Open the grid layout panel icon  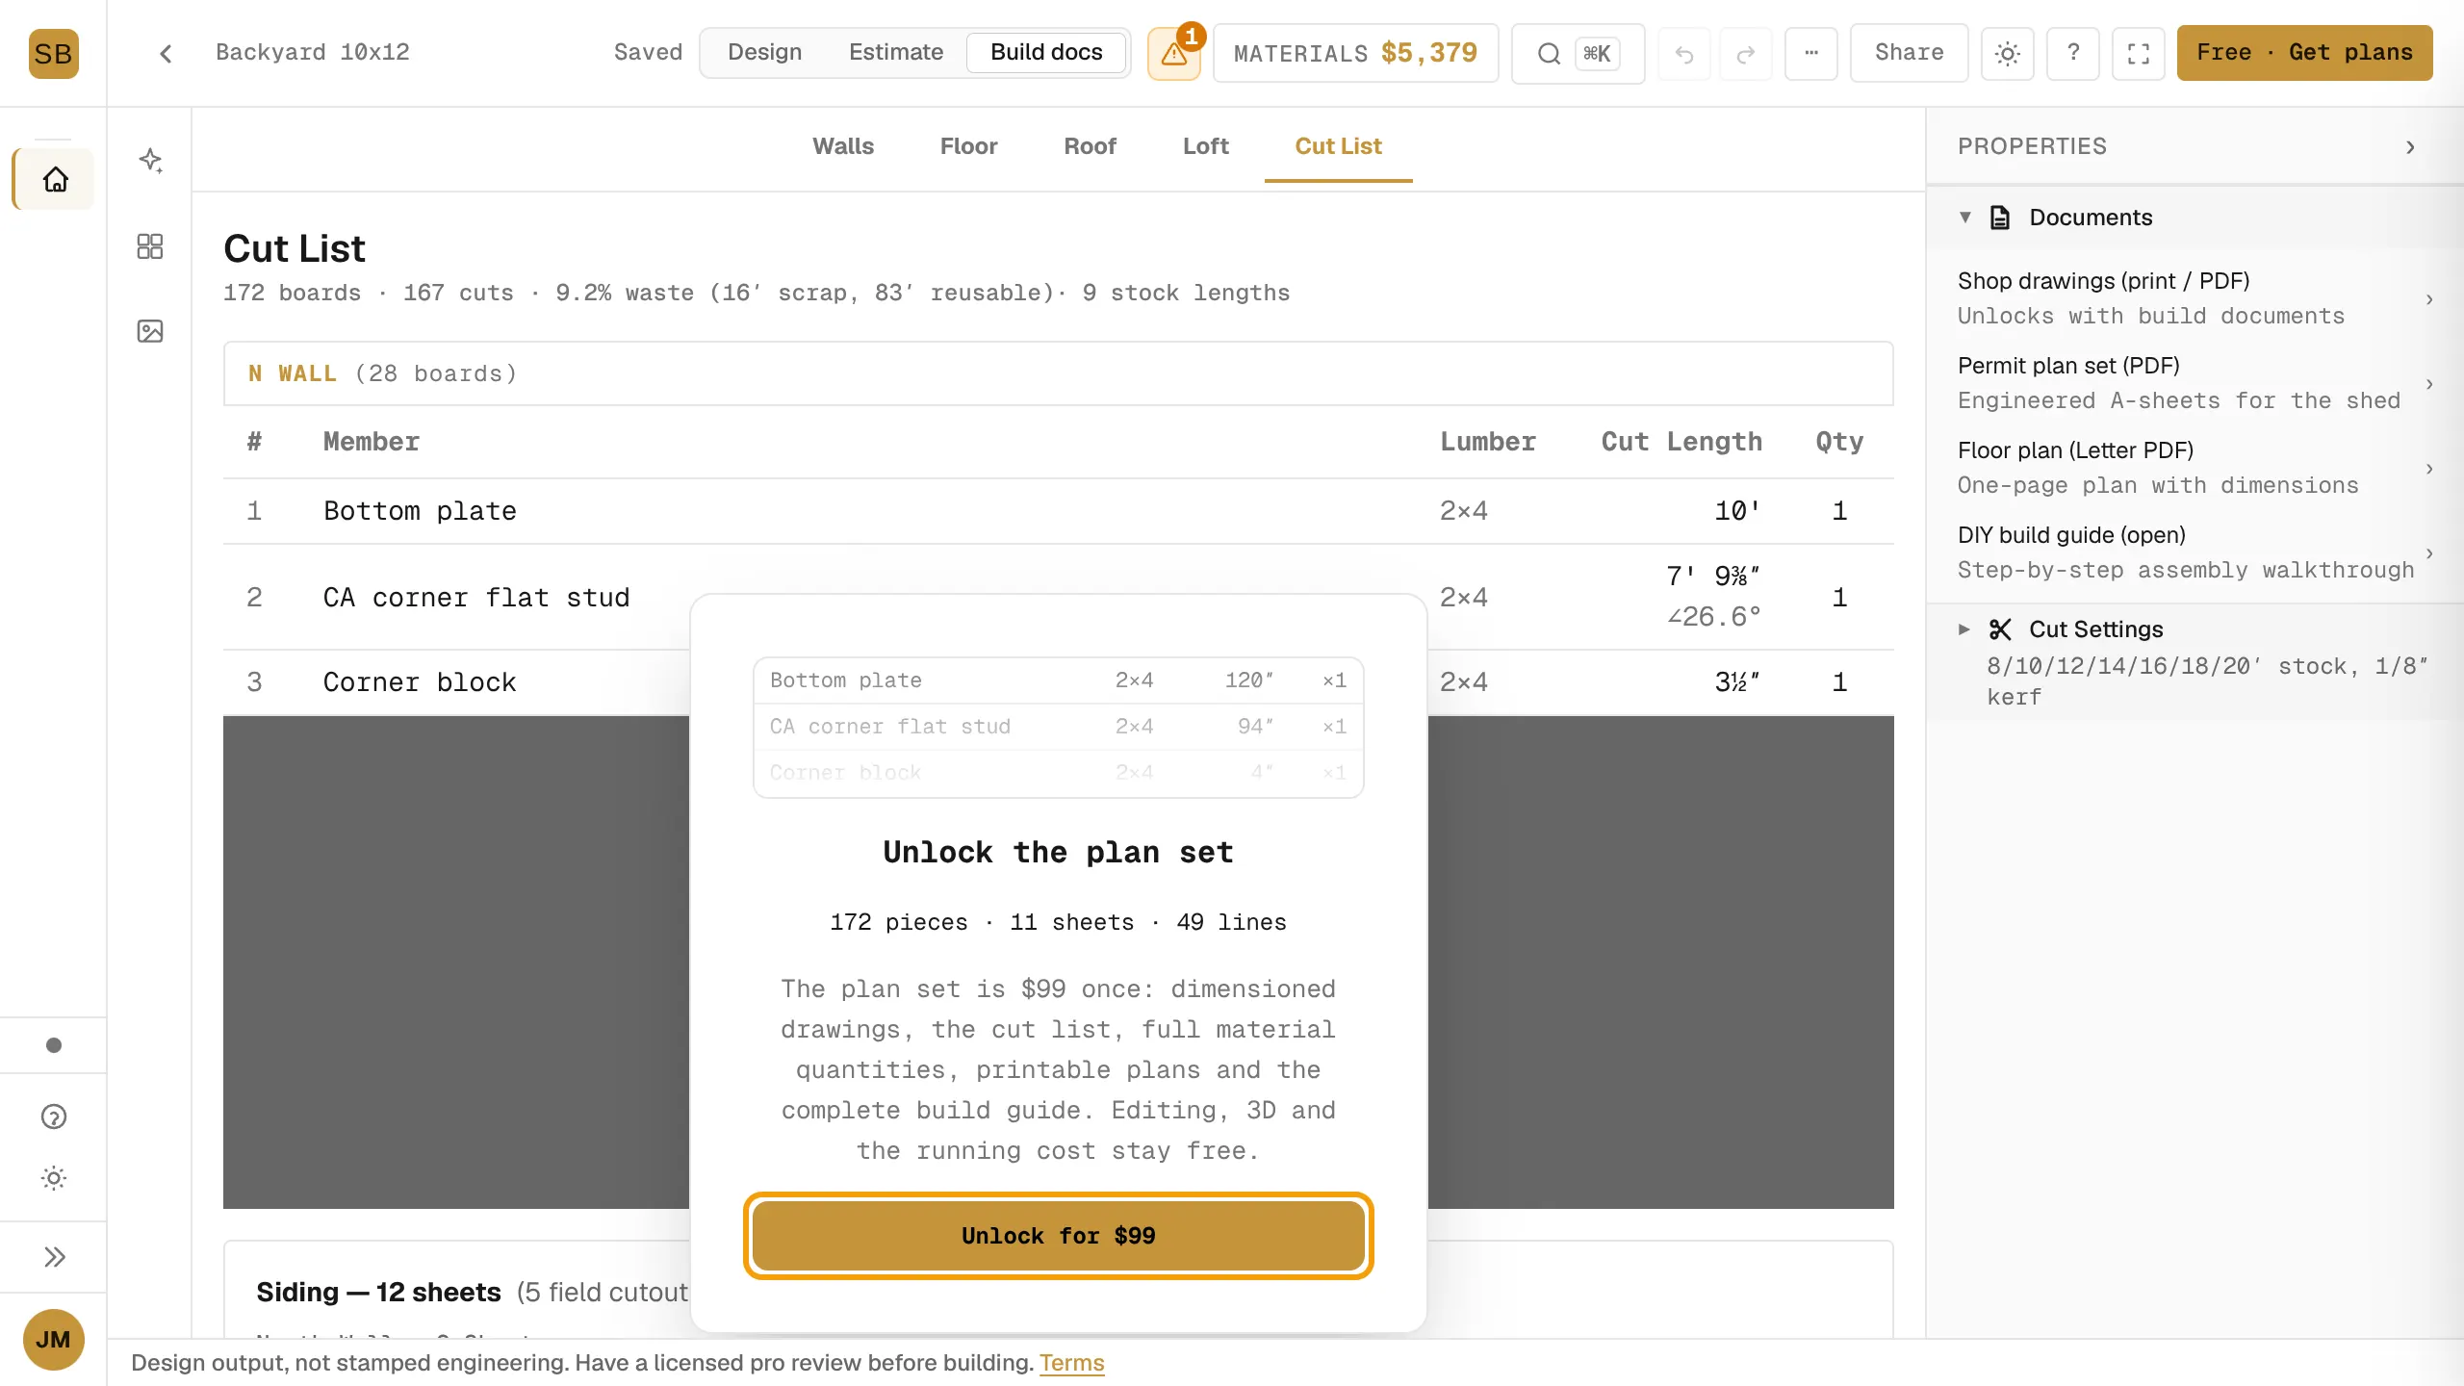click(150, 246)
